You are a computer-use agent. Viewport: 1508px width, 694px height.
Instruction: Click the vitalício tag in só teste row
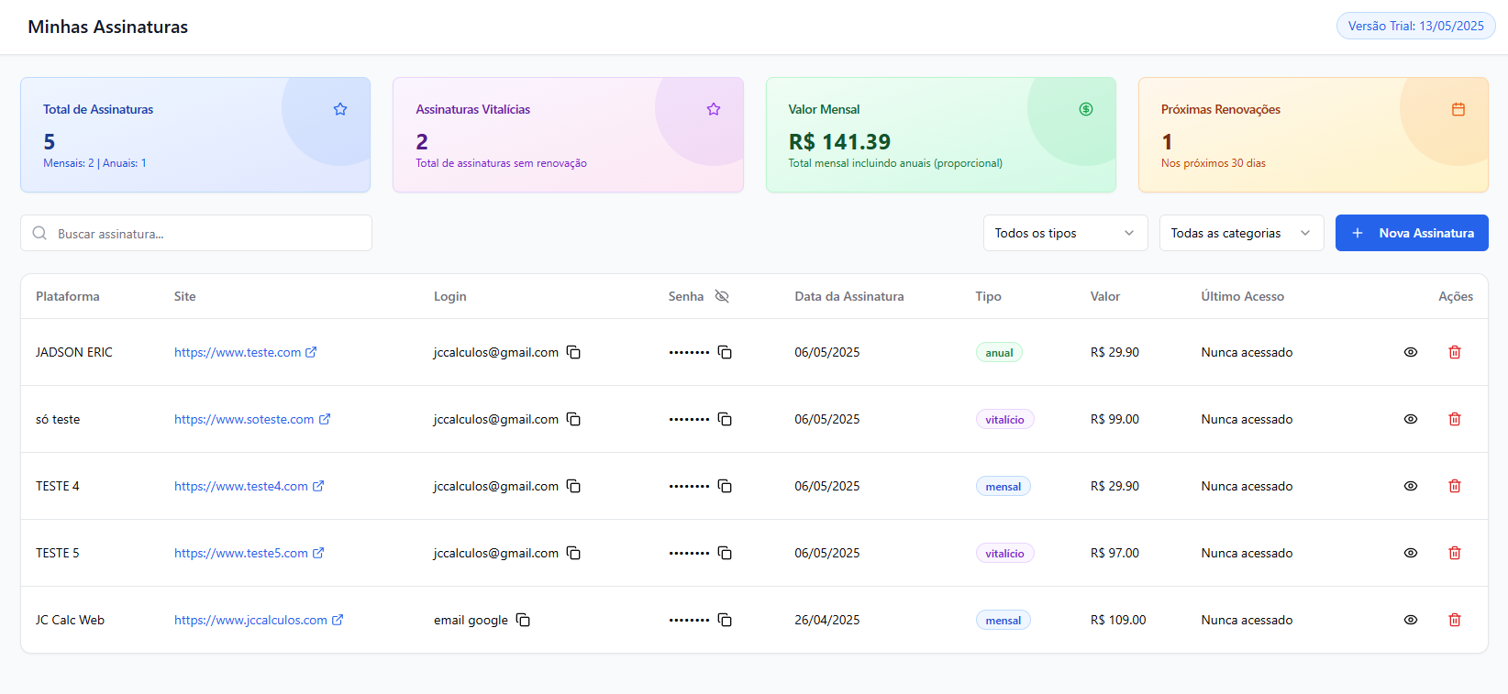click(x=1003, y=420)
